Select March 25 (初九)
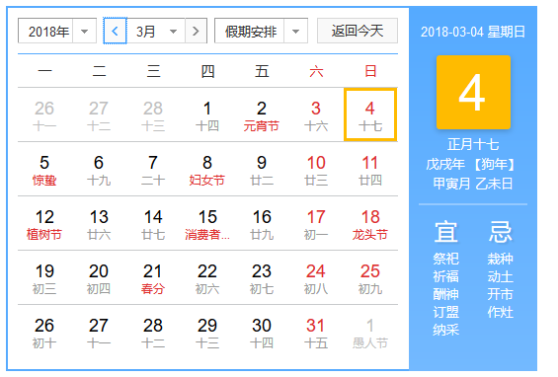558x377 pixels. coord(370,278)
